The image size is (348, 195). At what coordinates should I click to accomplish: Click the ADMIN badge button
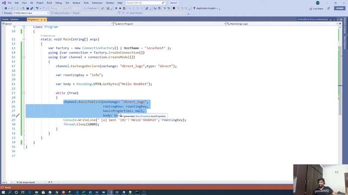339,8
